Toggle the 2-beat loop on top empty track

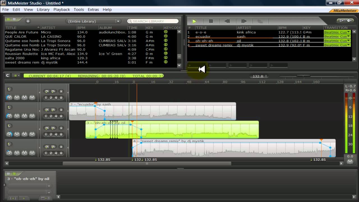tap(51, 98)
